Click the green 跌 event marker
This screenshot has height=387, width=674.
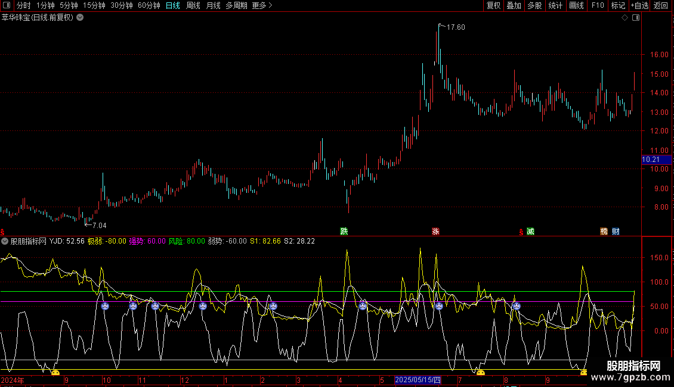(x=344, y=231)
